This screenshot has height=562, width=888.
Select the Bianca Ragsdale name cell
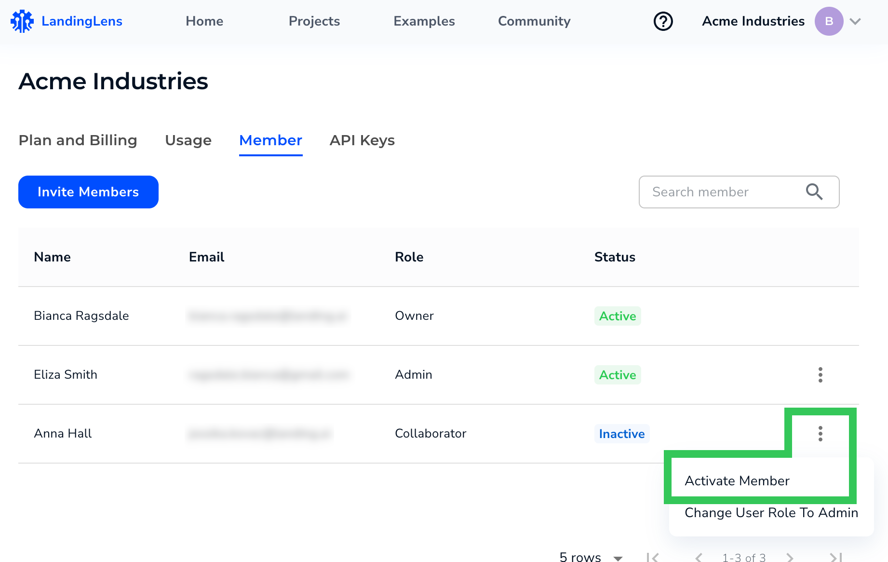(81, 316)
